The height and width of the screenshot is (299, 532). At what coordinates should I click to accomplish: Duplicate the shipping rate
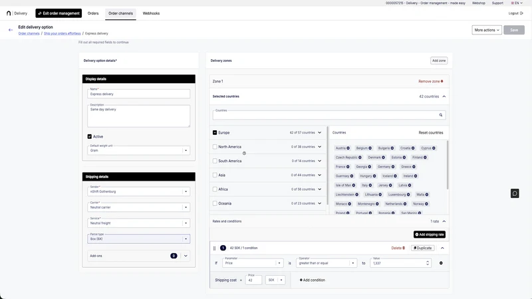[x=423, y=248]
